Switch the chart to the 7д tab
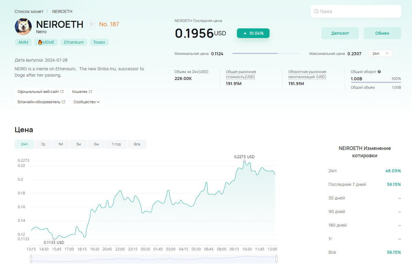 [x=43, y=144]
